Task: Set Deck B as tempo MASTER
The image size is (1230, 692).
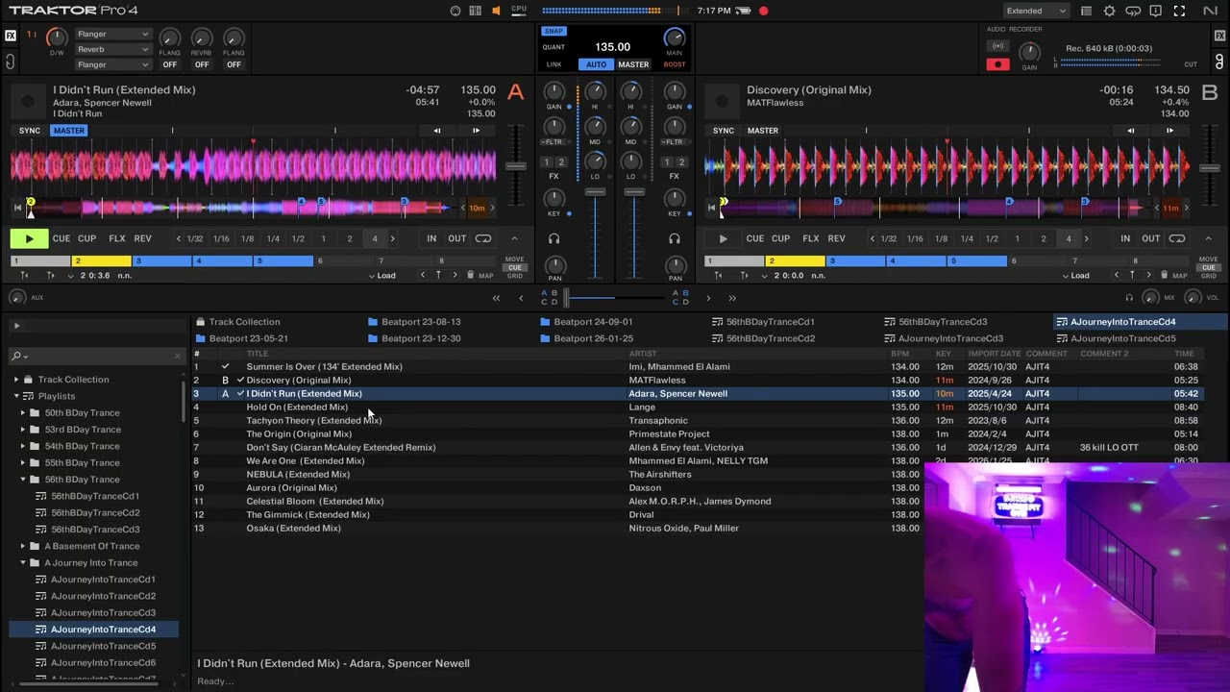Action: [x=762, y=131]
